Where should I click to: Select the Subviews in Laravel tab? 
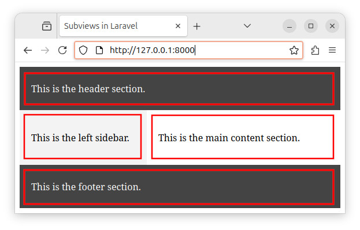point(123,26)
